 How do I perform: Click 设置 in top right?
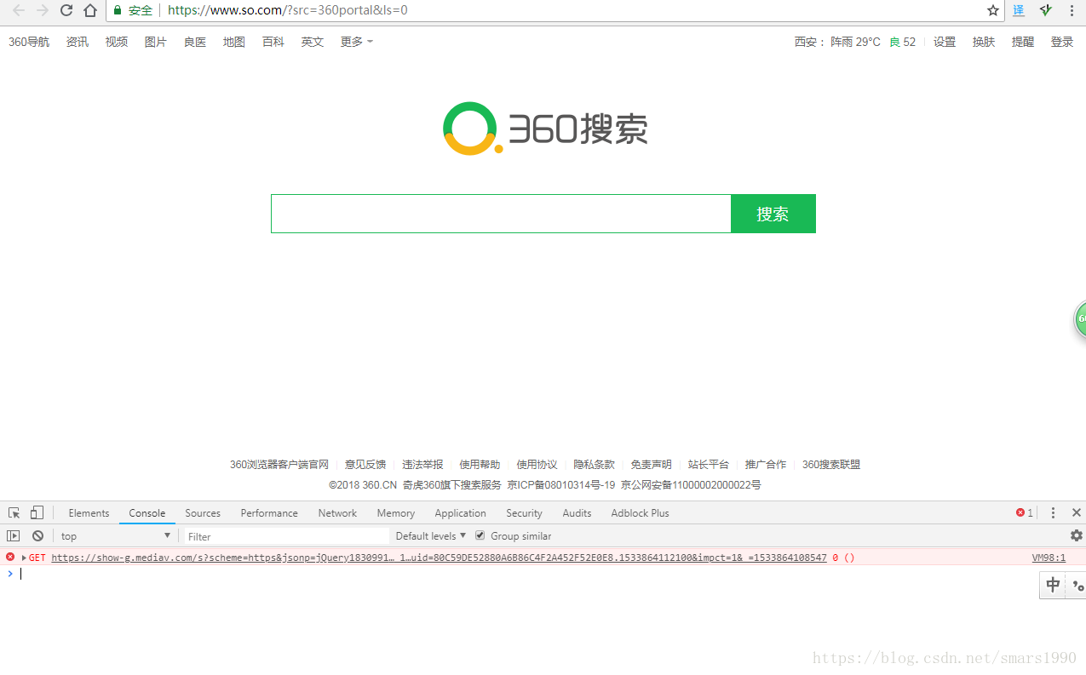click(945, 42)
